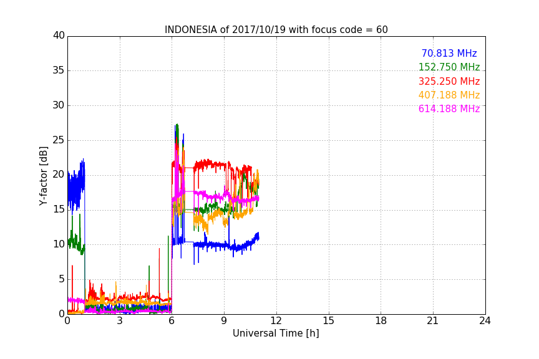Click x-axis tick label '21'

click(433, 321)
